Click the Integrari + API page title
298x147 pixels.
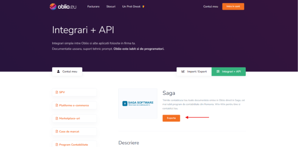click(x=83, y=30)
